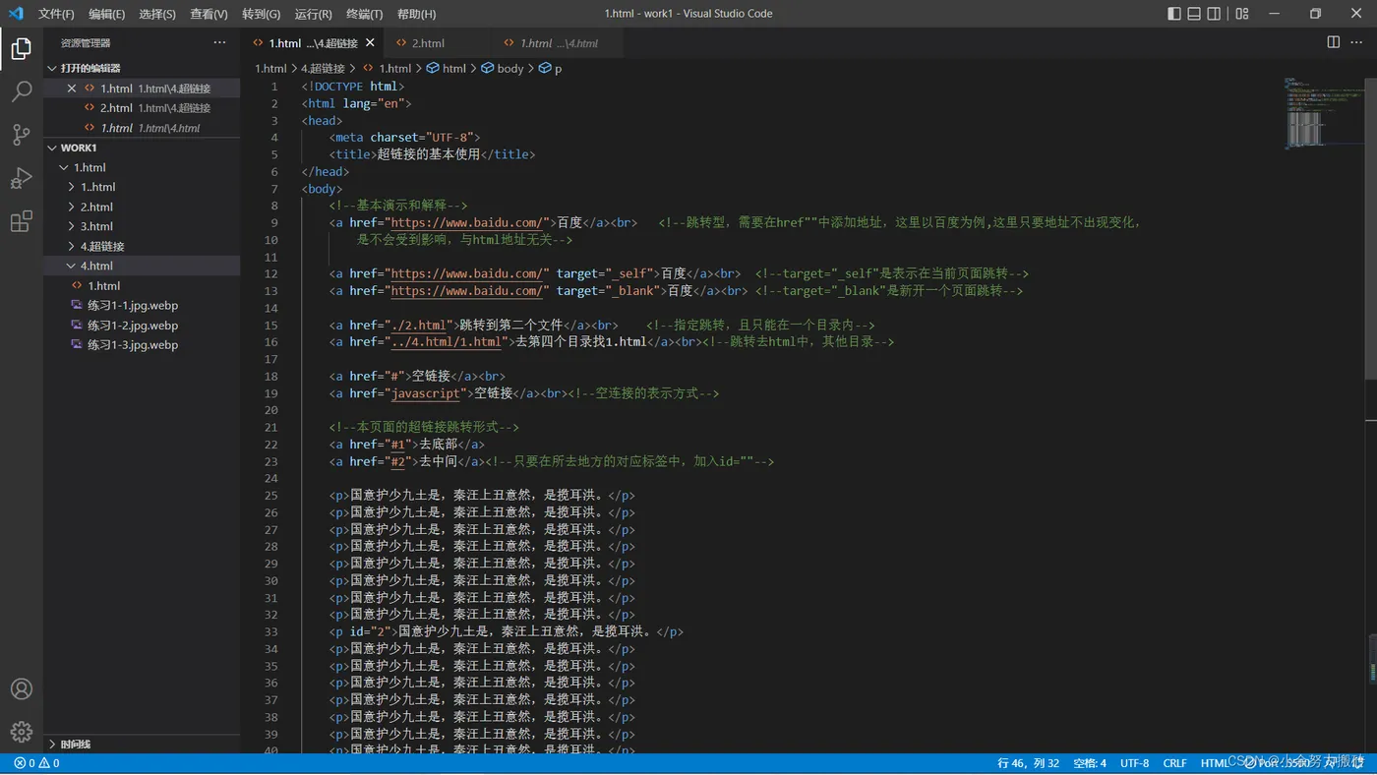Screen dimensions: 1377x775
Task: Open Customize Layout icon in title bar
Action: [x=1242, y=14]
